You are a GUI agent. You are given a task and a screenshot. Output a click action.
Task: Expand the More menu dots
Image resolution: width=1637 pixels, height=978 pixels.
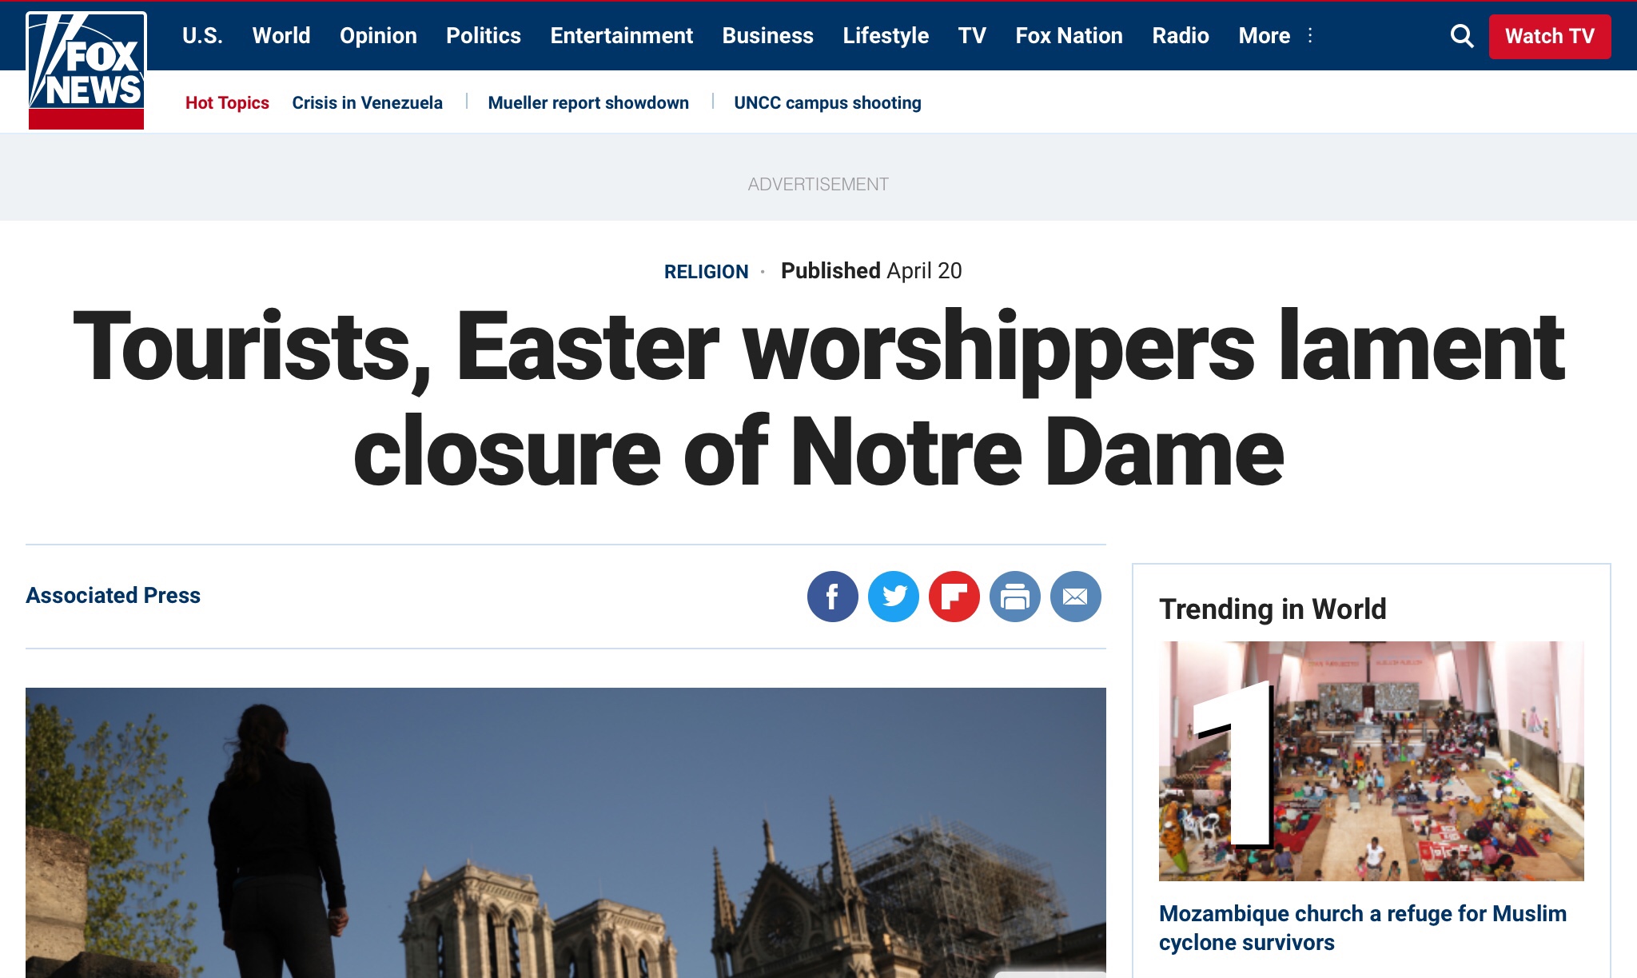tap(1310, 36)
